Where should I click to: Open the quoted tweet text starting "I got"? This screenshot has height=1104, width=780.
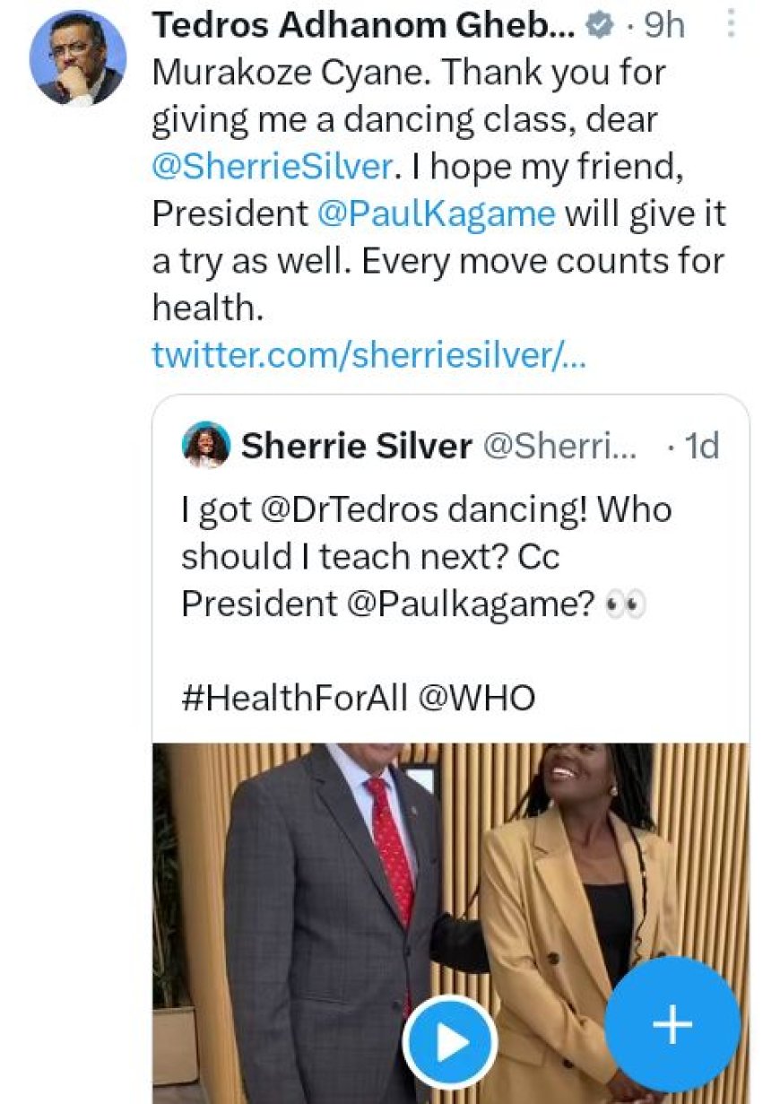[x=426, y=557]
